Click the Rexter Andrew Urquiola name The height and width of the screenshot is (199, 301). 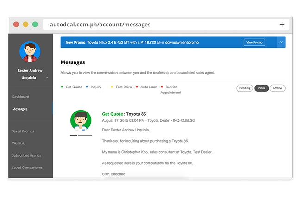click(30, 74)
